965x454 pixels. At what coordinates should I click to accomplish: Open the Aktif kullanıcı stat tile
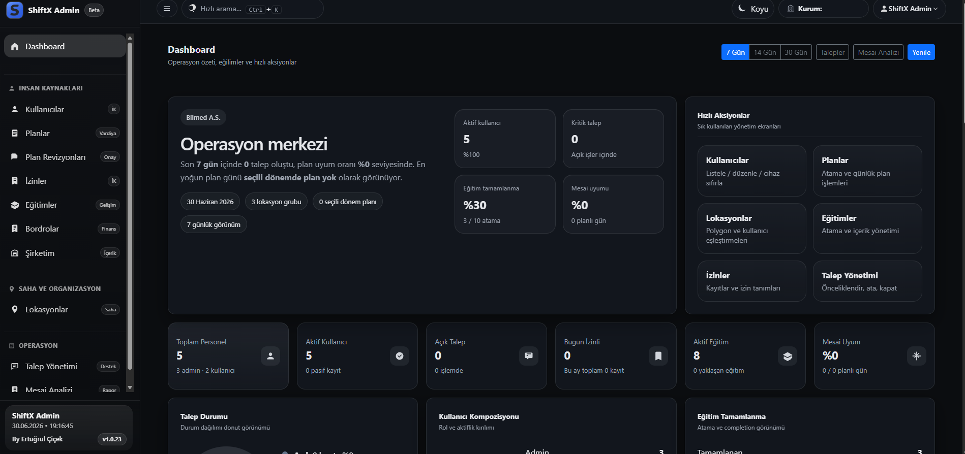[505, 139]
